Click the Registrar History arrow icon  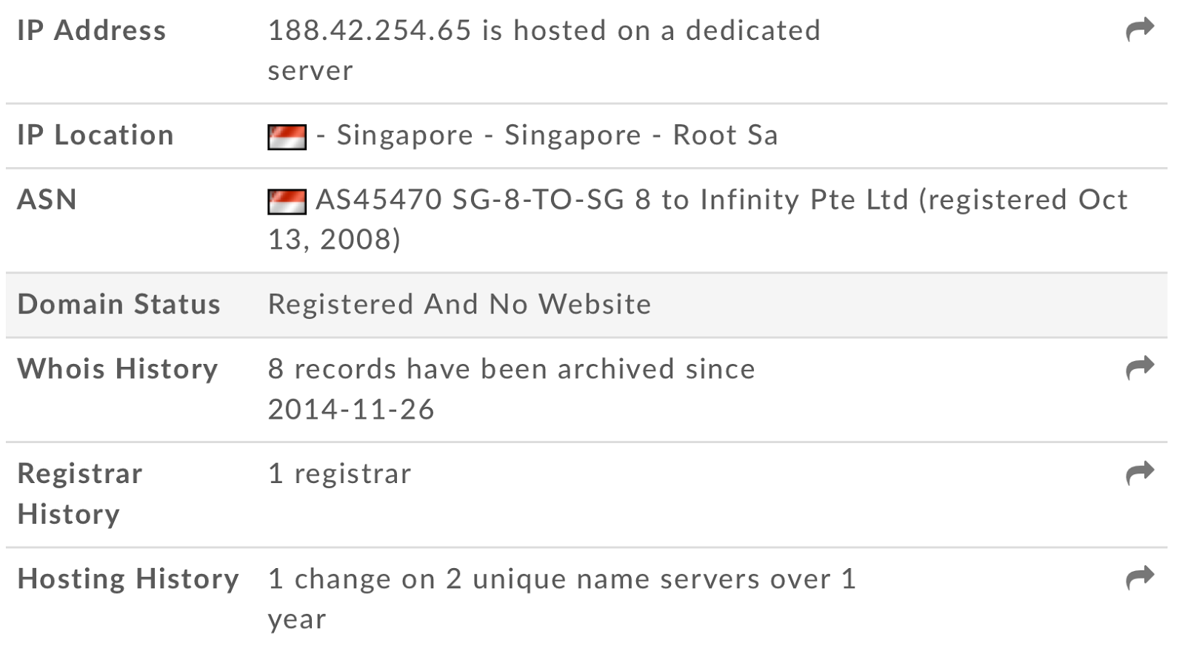1140,473
